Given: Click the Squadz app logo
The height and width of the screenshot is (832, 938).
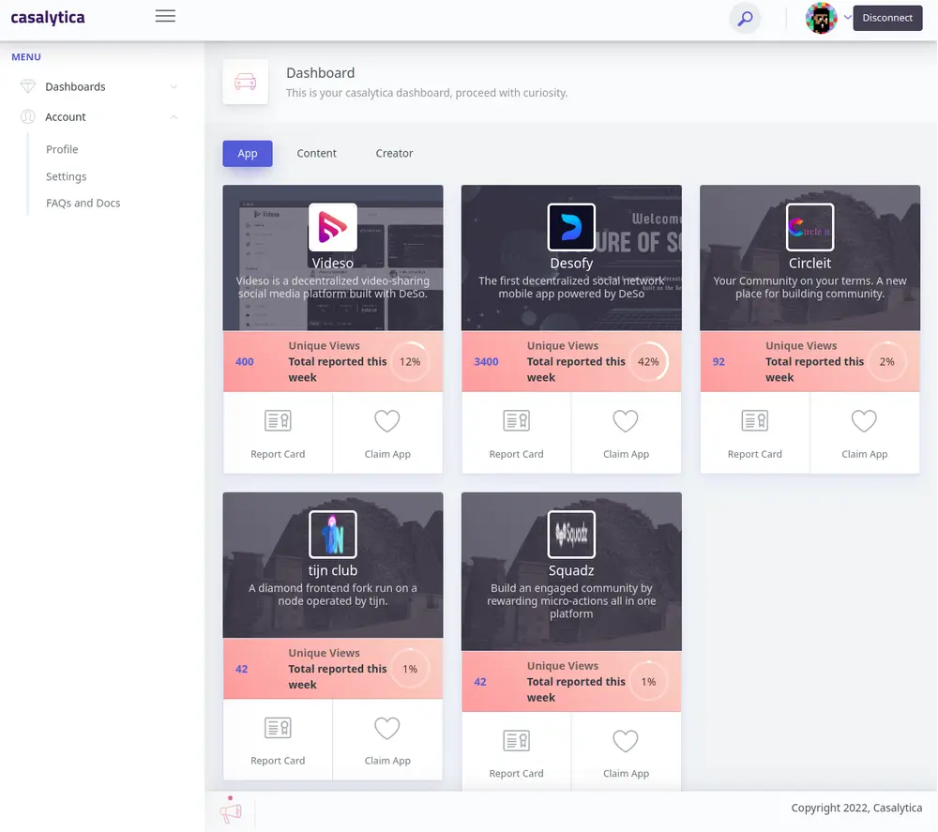Looking at the screenshot, I should tap(571, 535).
